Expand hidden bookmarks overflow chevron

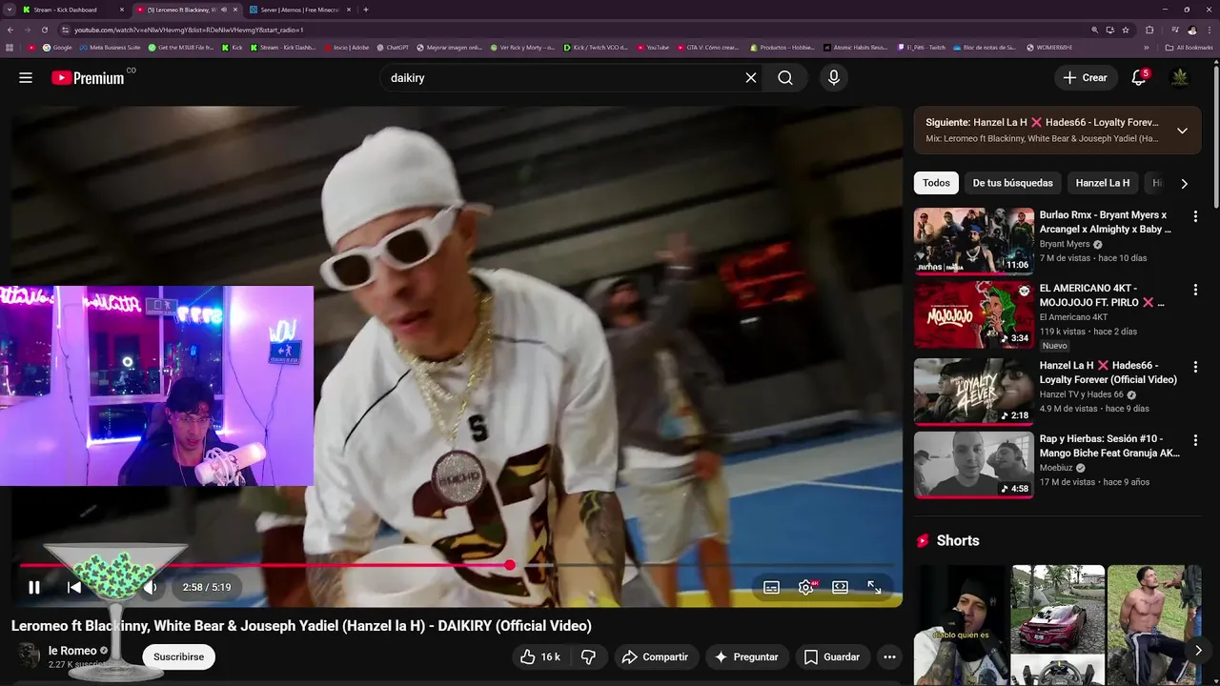click(1147, 48)
